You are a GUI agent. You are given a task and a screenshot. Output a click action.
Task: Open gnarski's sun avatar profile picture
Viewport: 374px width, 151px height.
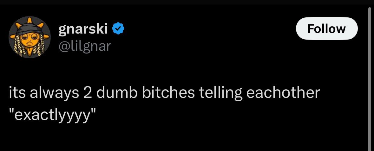(x=30, y=37)
